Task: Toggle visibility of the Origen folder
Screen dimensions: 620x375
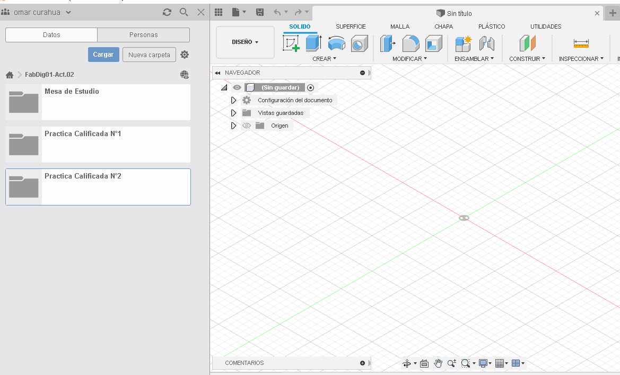Action: pyautogui.click(x=247, y=126)
